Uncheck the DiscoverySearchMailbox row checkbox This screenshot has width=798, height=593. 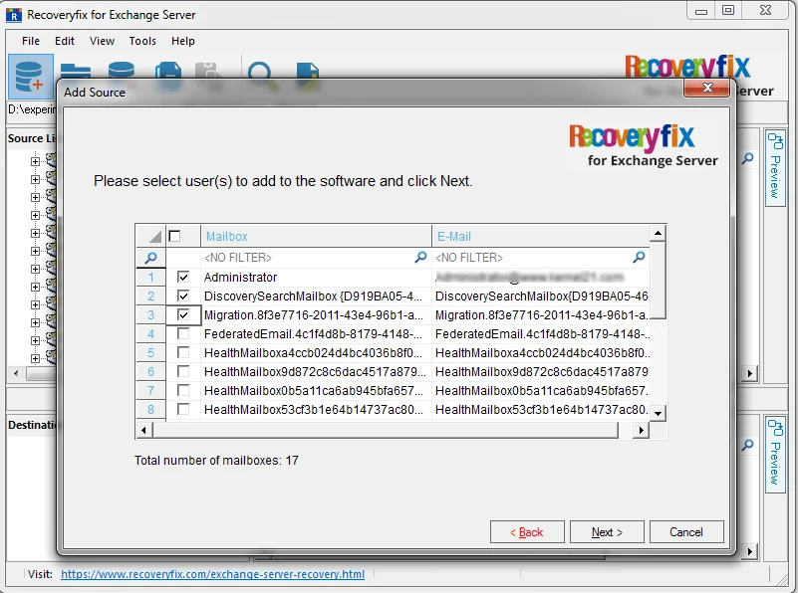pos(183,296)
